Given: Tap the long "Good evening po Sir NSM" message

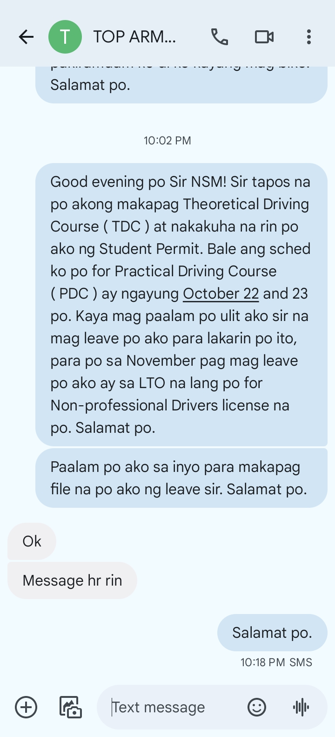Looking at the screenshot, I should coord(181,305).
